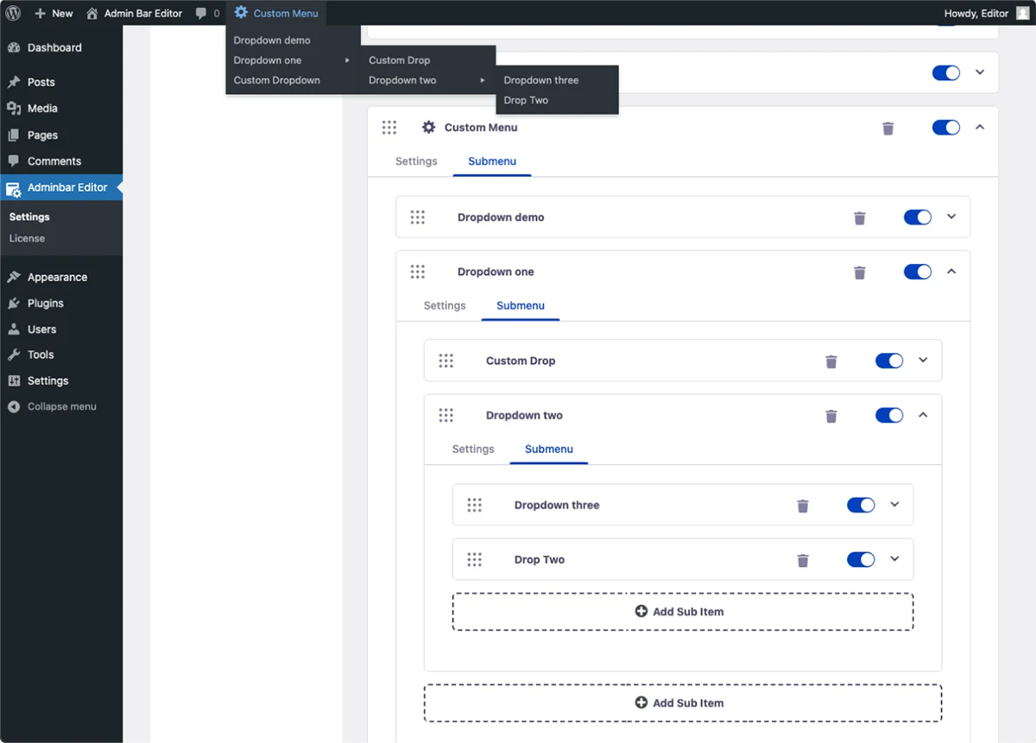Screen dimensions: 1036x743
Task: Toggle the switch for Dropdown demo
Action: [917, 217]
